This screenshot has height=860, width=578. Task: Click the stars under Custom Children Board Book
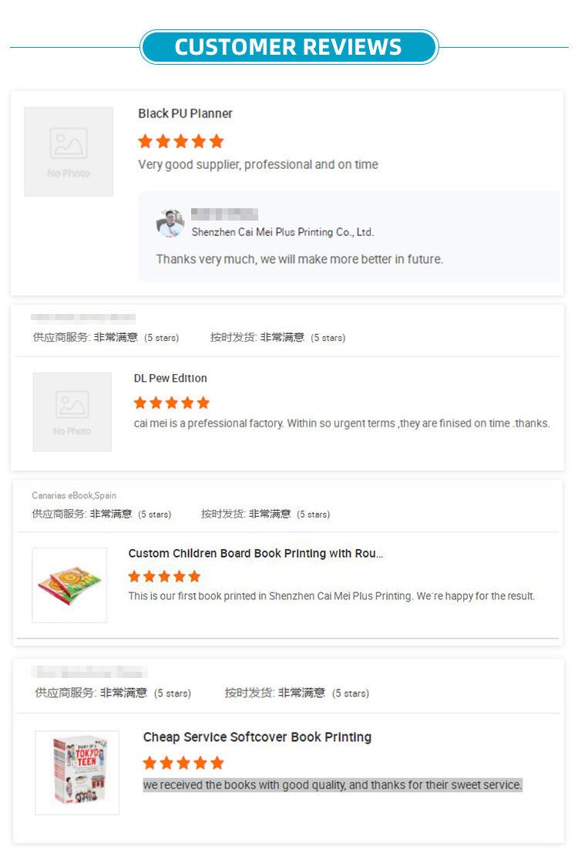(164, 576)
